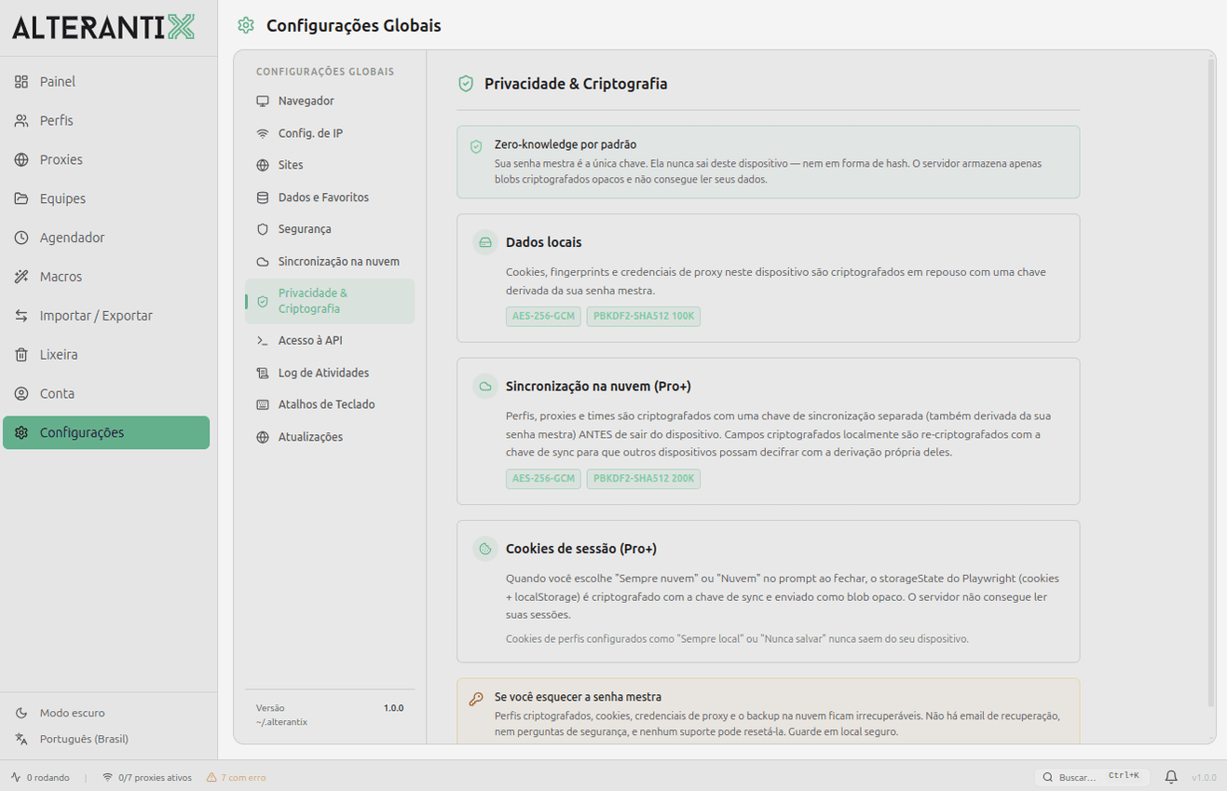Viewport: 1227px width, 791px height.
Task: Click the language translate icon
Action: [x=21, y=739]
